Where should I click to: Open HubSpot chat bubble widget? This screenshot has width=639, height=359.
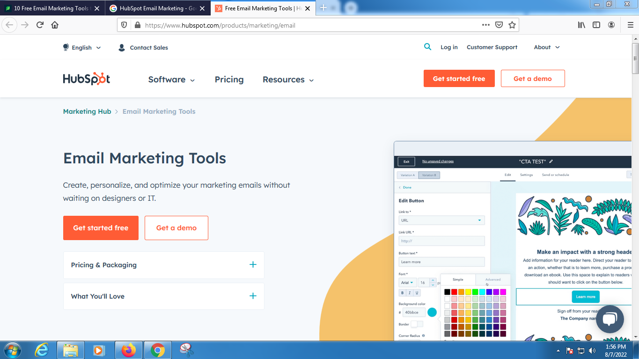pyautogui.click(x=610, y=319)
